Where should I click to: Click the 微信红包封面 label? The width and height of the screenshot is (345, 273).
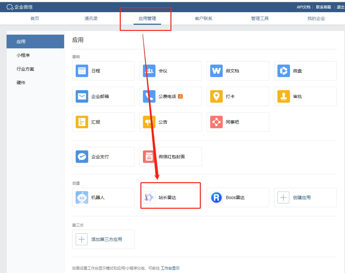[172, 157]
